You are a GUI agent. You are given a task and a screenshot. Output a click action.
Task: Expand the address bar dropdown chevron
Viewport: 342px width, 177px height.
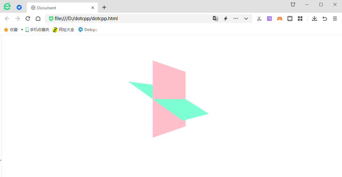246,19
